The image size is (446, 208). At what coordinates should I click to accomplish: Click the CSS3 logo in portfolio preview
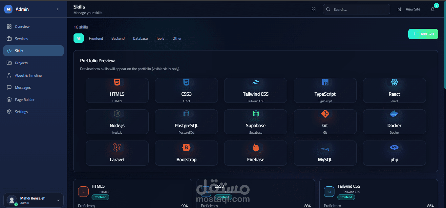(x=186, y=82)
